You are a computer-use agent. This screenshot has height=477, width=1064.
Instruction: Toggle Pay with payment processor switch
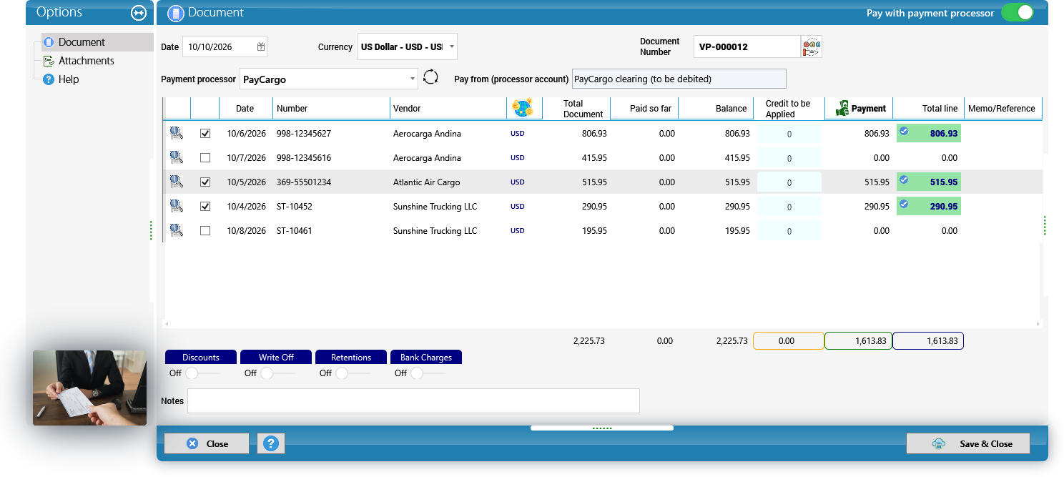coord(1017,13)
